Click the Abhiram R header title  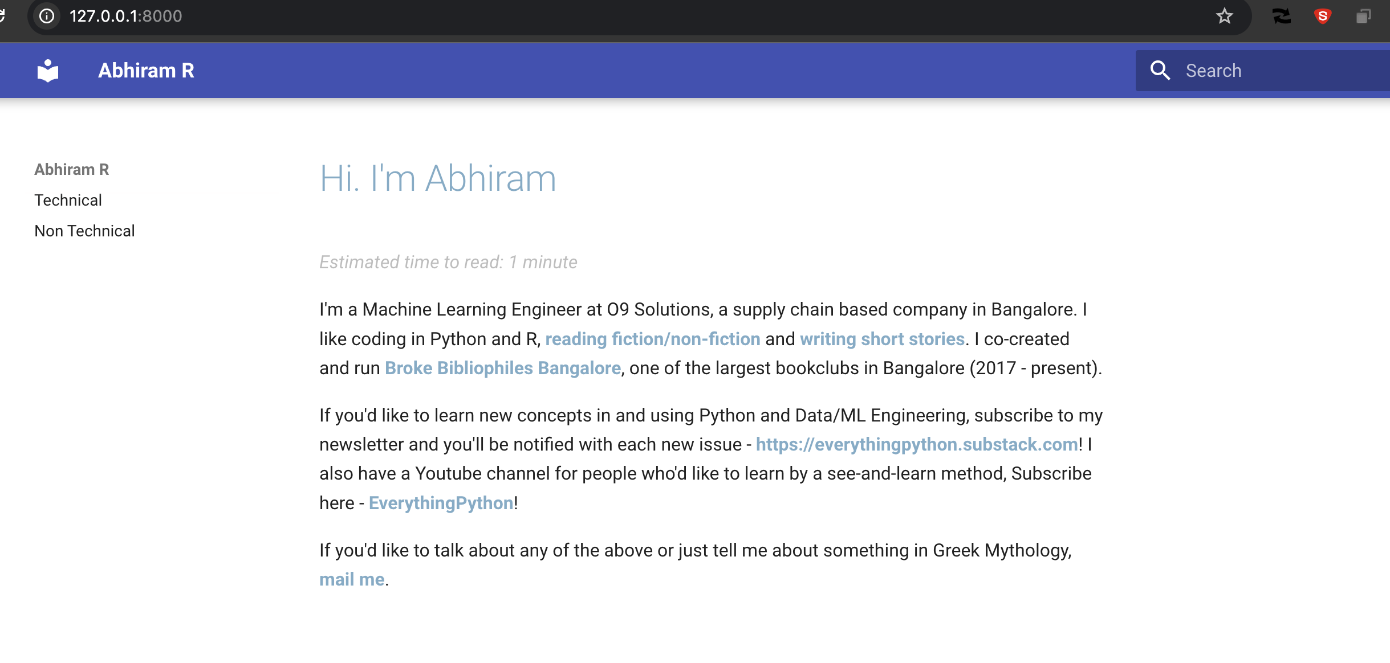point(146,71)
